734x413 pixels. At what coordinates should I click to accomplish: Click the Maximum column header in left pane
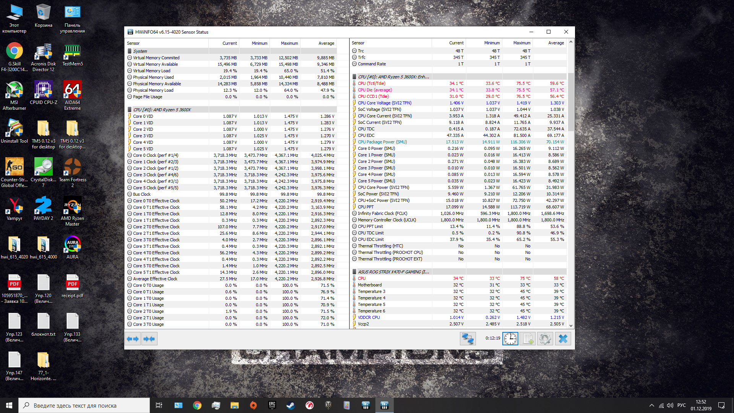[289, 43]
